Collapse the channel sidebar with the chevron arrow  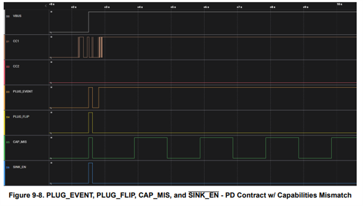[45, 6]
